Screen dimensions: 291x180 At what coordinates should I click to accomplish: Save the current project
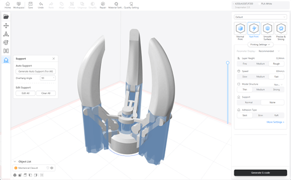[31, 5]
